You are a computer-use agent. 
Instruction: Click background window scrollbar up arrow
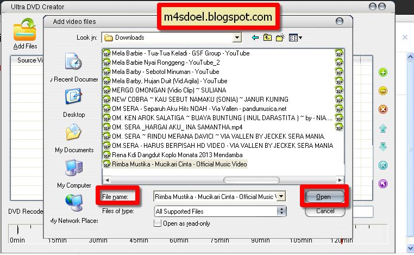(410, 57)
